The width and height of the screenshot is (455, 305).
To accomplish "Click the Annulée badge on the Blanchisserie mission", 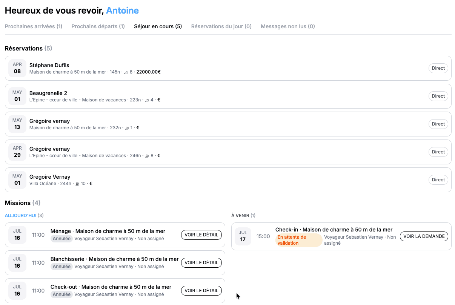I will [61, 267].
